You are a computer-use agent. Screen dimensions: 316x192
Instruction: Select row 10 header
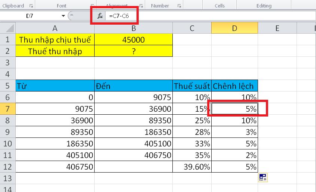pyautogui.click(x=7, y=143)
